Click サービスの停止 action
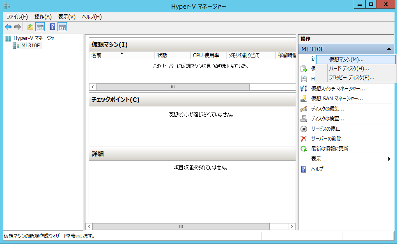This screenshot has height=244, width=397. (x=326, y=129)
